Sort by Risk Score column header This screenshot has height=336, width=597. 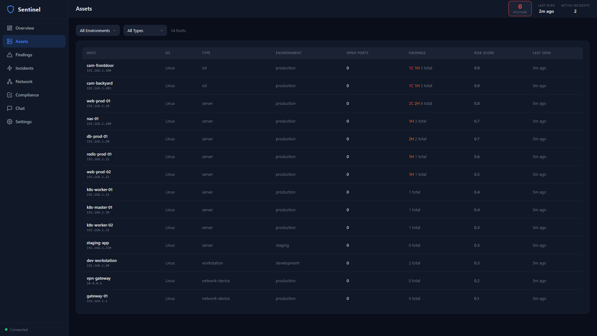[x=484, y=53]
